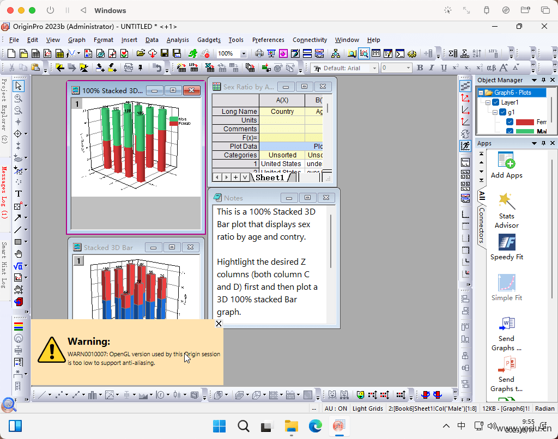Open the Default: Arial font dropdown
This screenshot has width=558, height=439.
[374, 68]
